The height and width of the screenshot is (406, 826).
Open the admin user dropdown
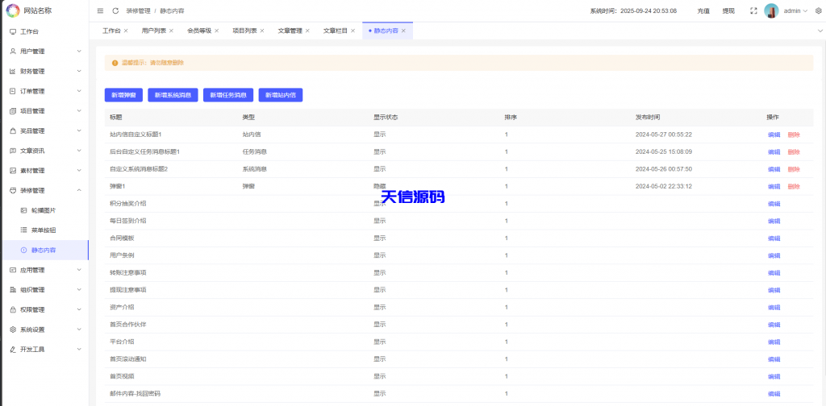pyautogui.click(x=795, y=10)
